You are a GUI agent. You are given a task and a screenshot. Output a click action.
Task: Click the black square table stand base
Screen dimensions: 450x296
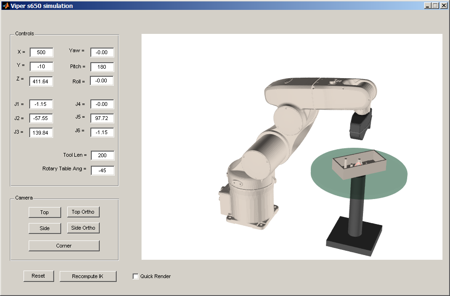point(354,237)
